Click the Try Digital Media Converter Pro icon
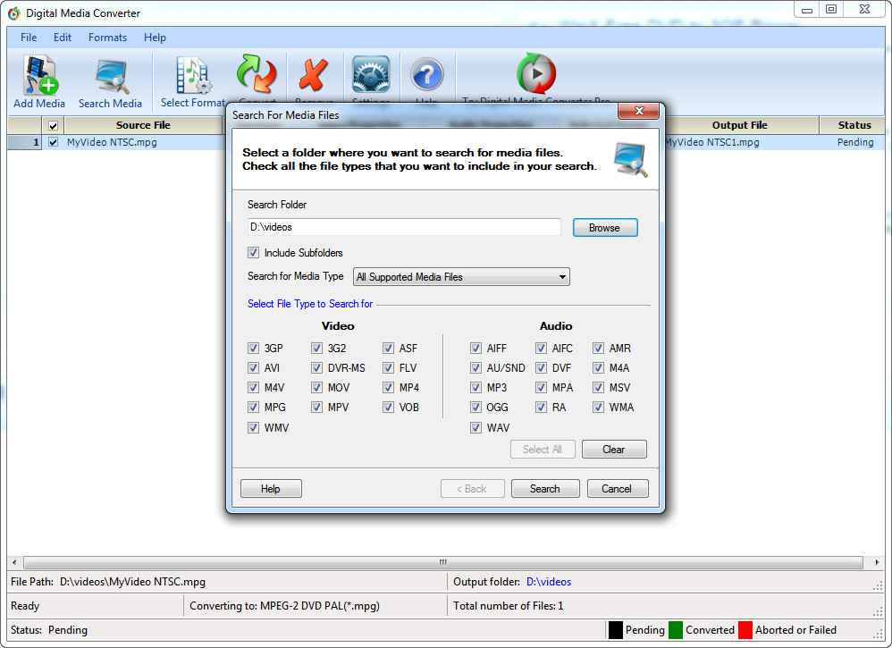The image size is (892, 648). (x=536, y=73)
